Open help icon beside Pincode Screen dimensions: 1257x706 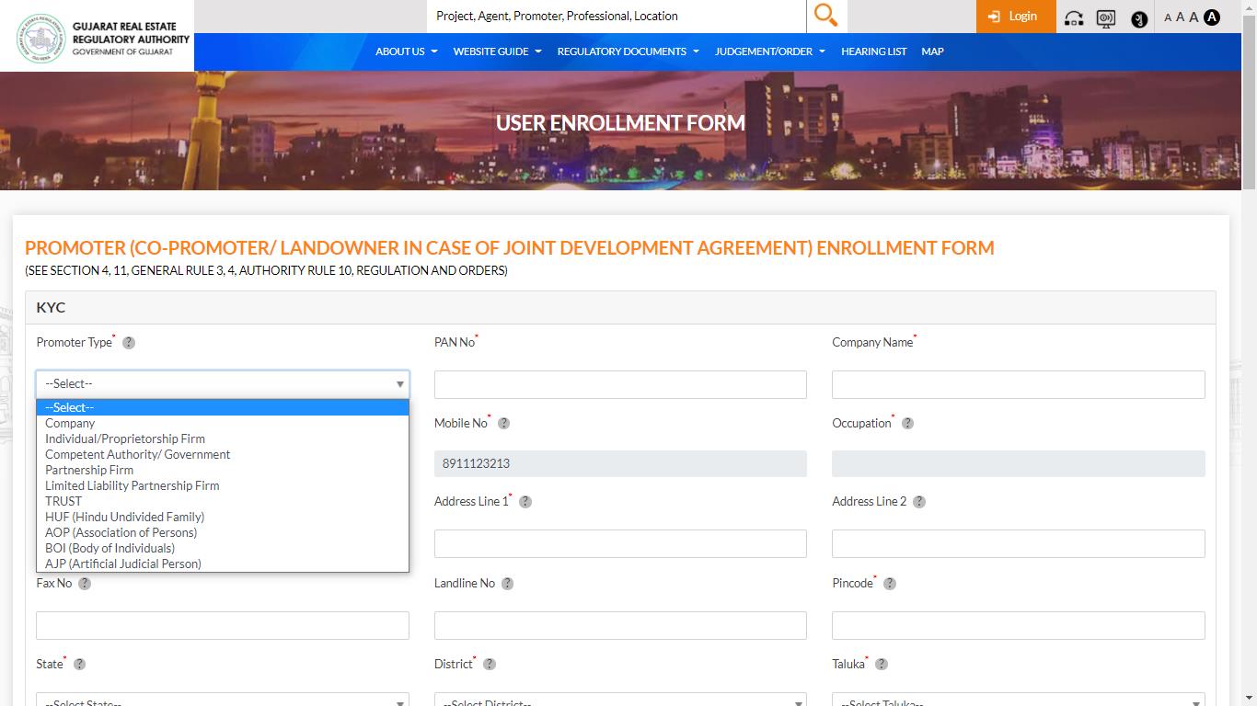[889, 584]
